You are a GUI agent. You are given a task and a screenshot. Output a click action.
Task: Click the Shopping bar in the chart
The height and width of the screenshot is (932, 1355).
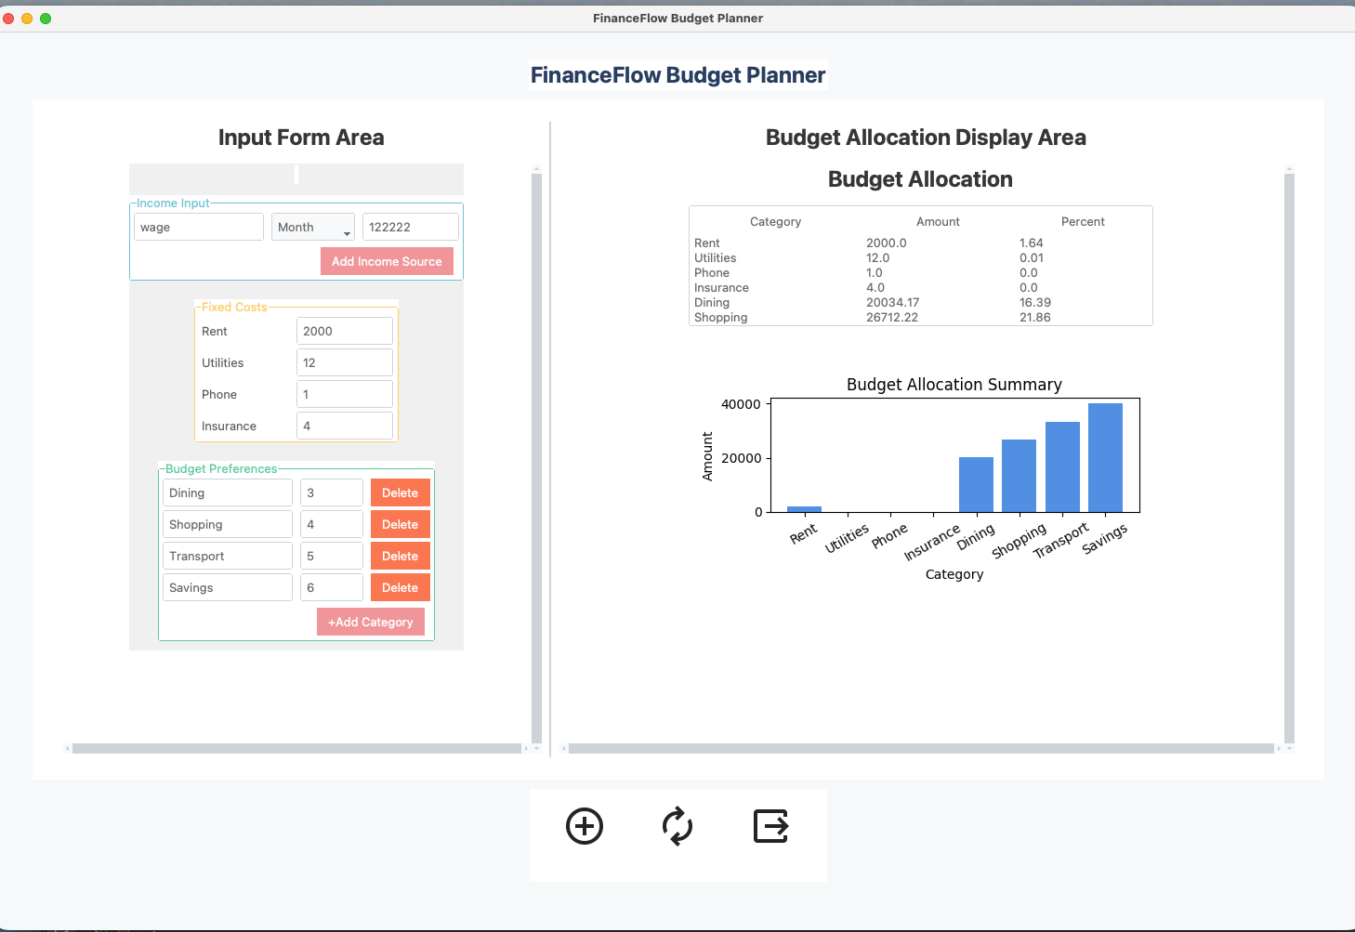click(1019, 476)
